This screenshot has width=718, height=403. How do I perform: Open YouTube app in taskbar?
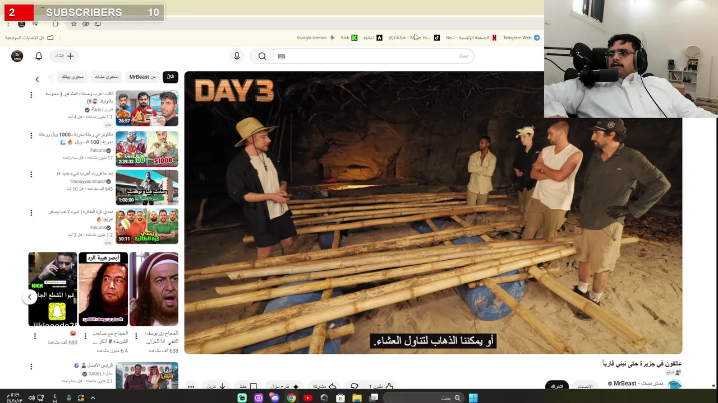coord(307,398)
